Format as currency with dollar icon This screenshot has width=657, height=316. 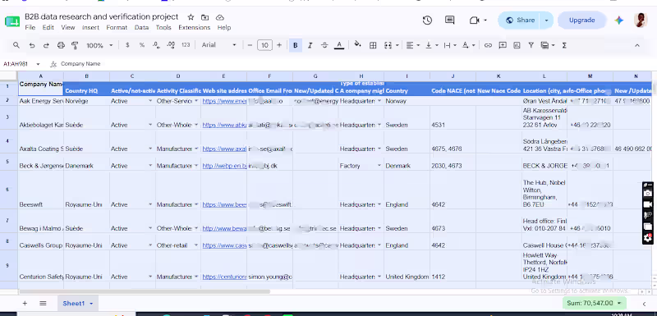click(127, 45)
